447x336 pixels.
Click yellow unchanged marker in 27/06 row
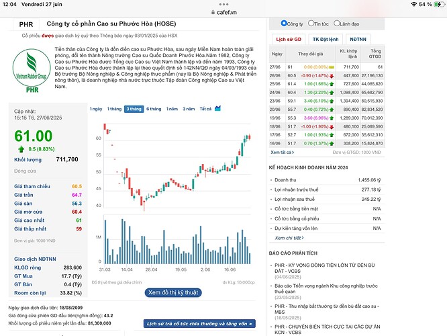click(x=332, y=67)
